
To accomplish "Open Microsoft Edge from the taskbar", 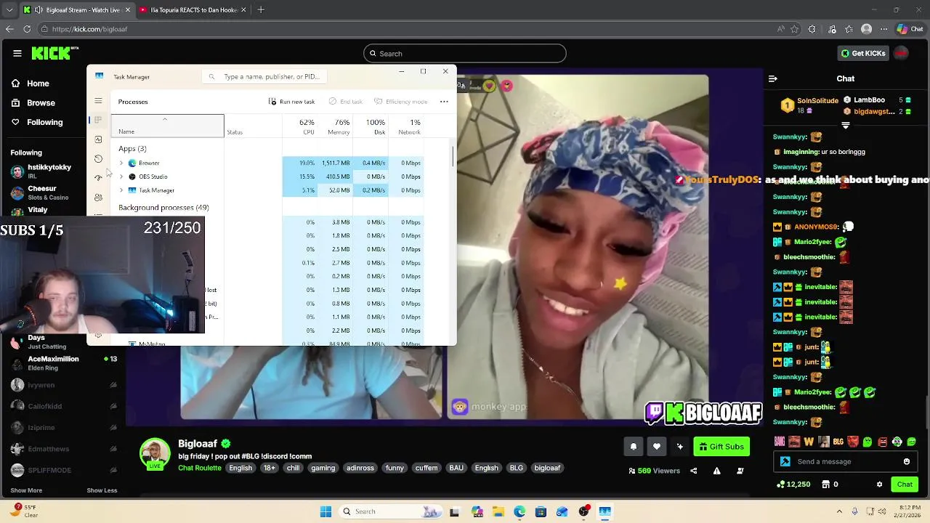I will (x=519, y=511).
